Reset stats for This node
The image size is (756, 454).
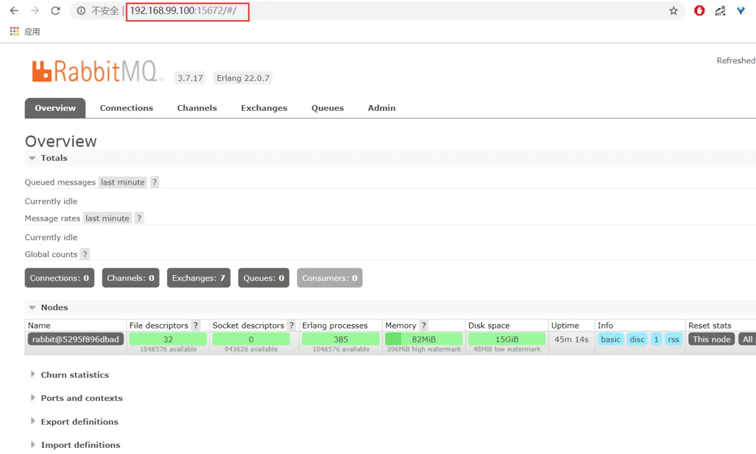coord(711,339)
